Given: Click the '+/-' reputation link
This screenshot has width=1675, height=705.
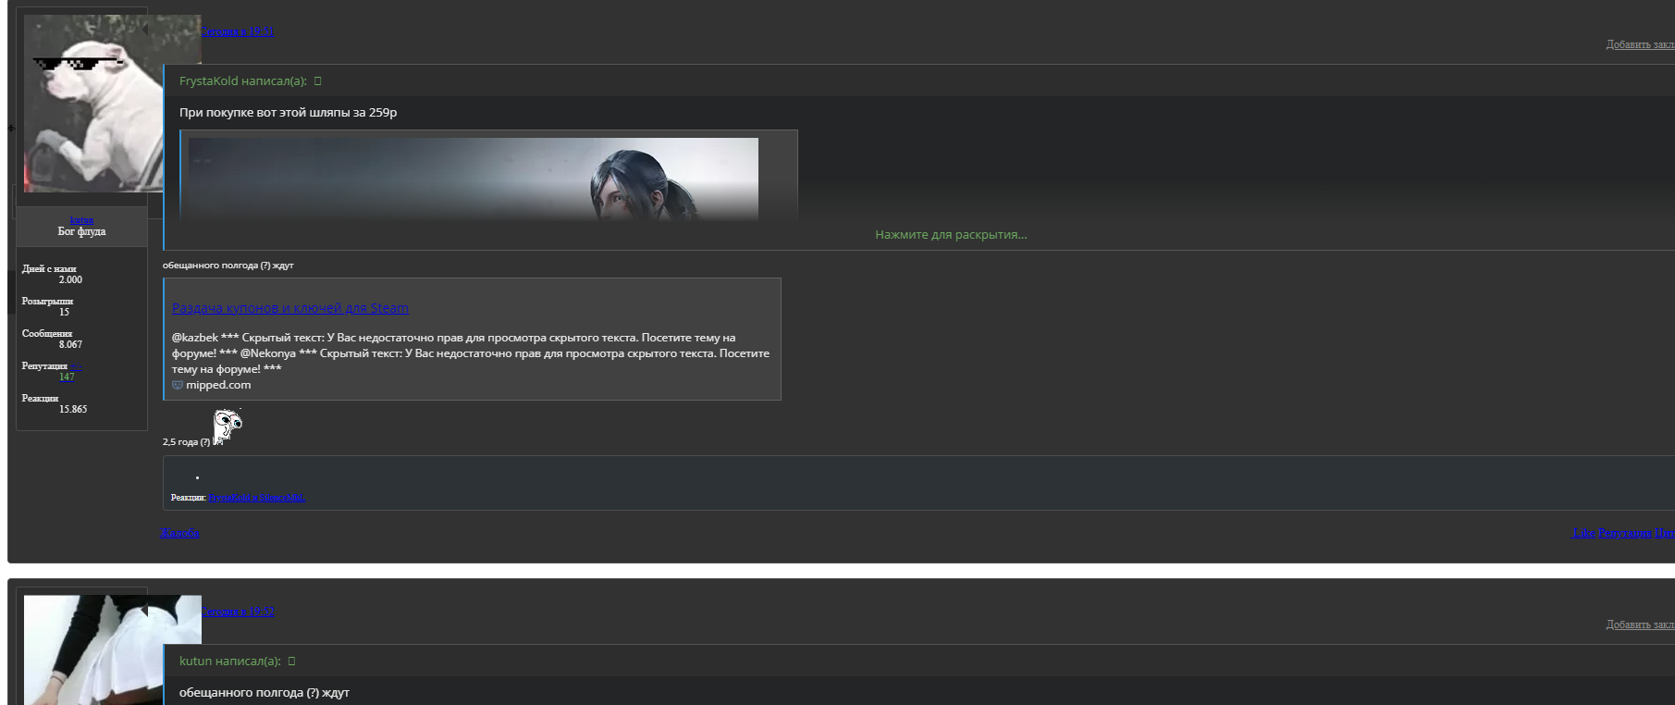Looking at the screenshot, I should click(x=76, y=366).
